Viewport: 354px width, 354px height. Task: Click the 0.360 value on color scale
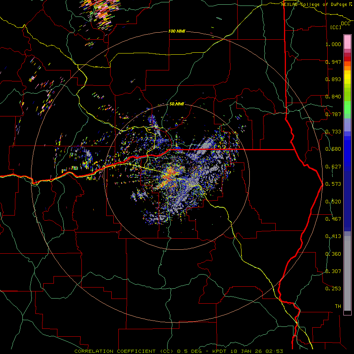point(333,254)
